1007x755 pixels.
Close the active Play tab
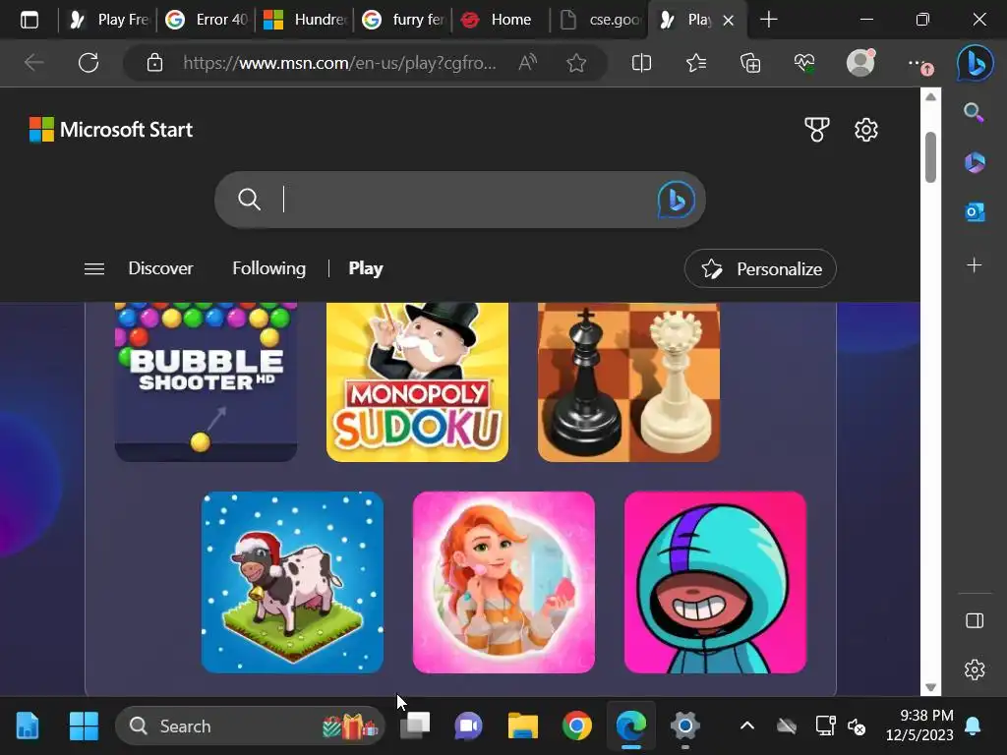pos(729,21)
